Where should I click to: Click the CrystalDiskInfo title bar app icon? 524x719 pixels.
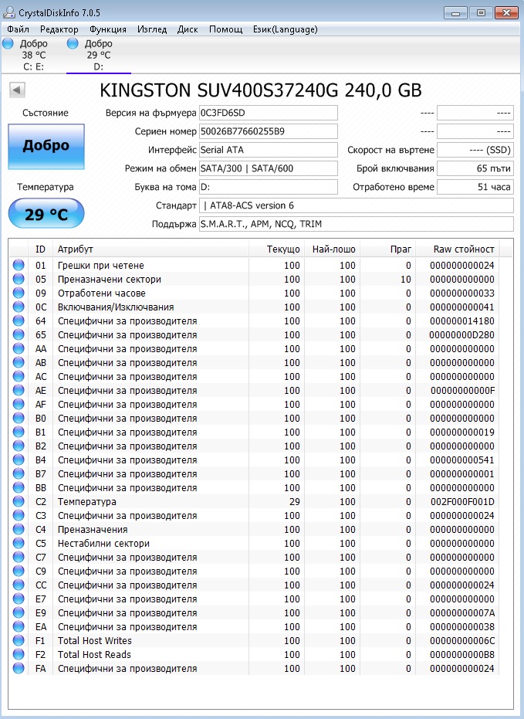(x=8, y=12)
